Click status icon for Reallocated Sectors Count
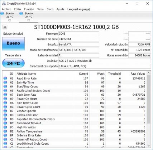 5,91
